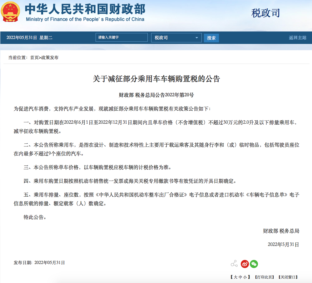The image size is (312, 283).
Task: Focus the 请输入关键字 search field
Action: point(121,37)
